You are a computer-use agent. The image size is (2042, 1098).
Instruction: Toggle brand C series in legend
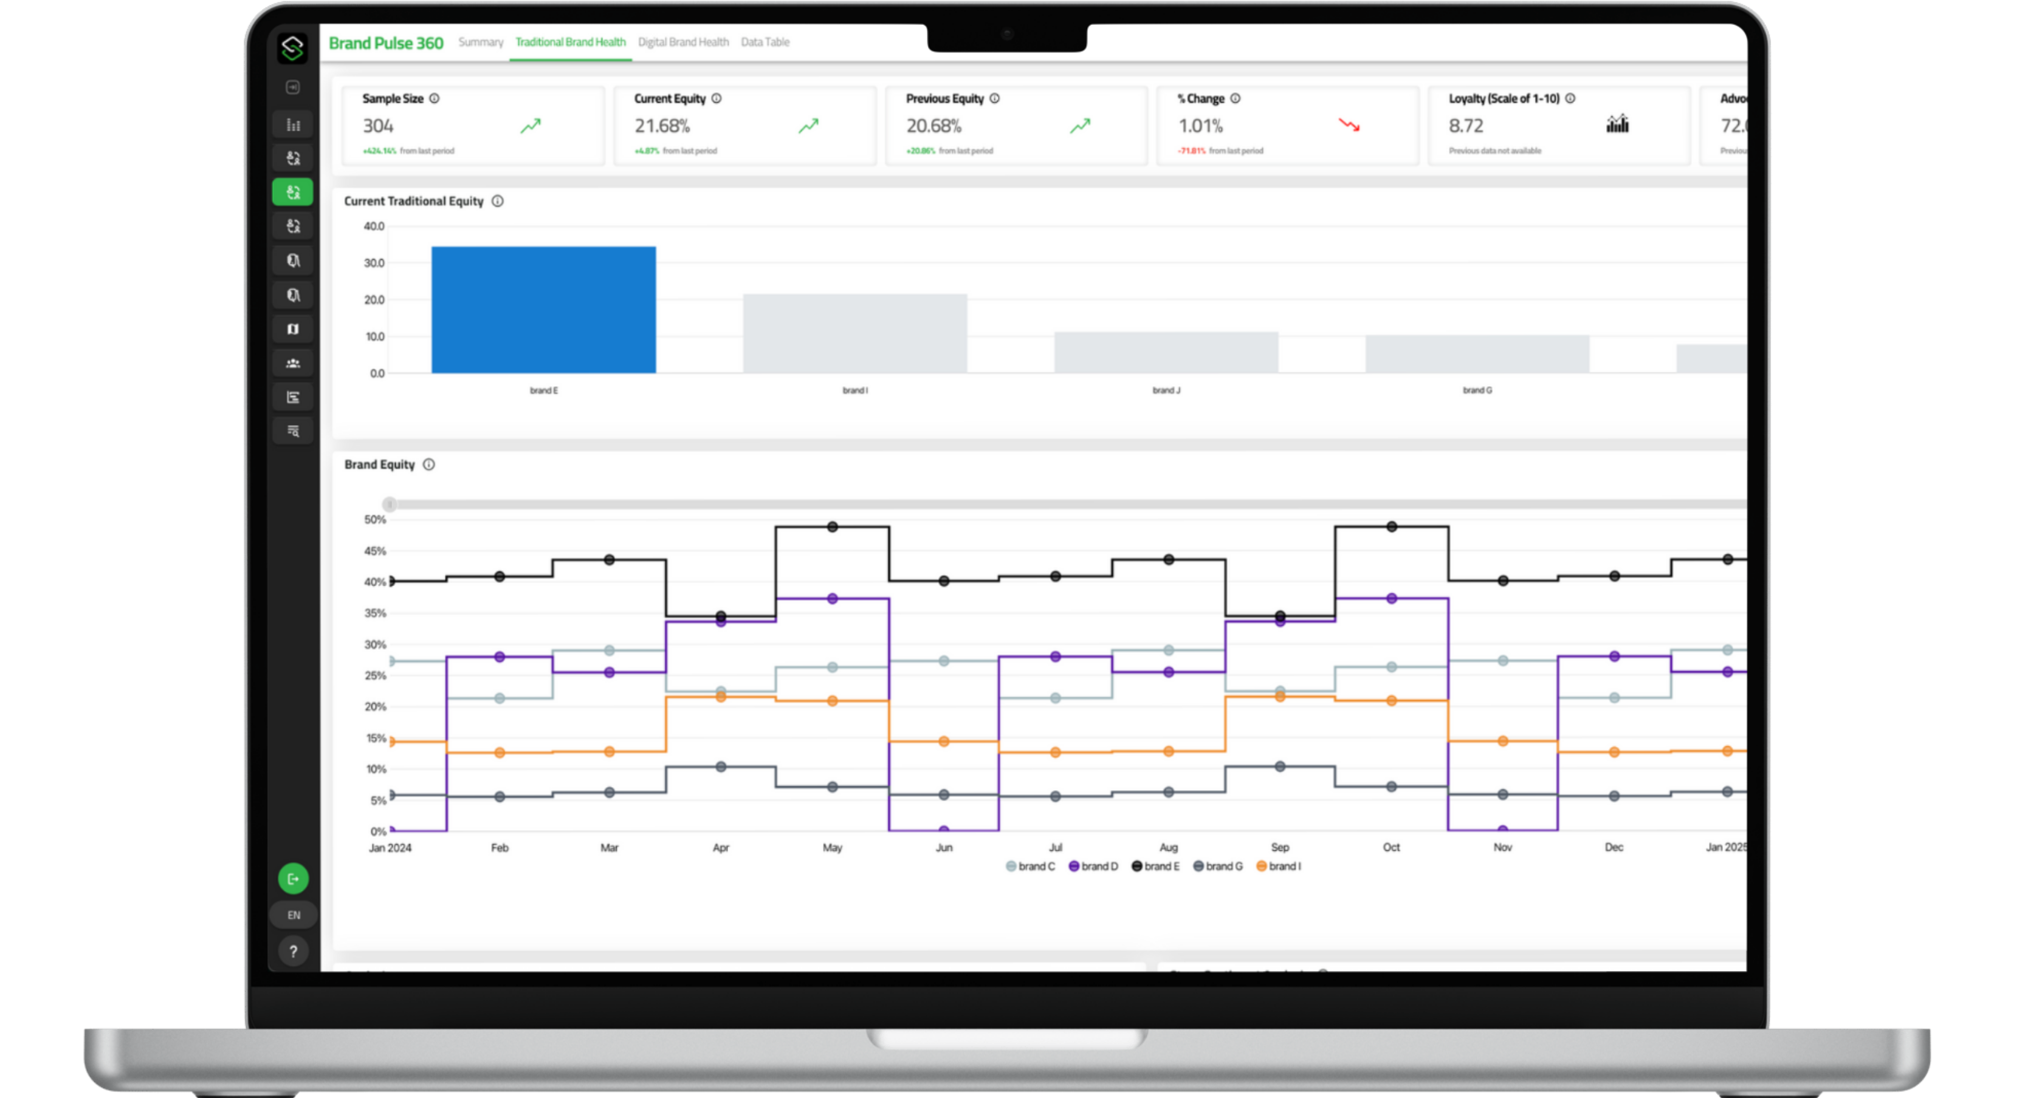click(x=1031, y=866)
